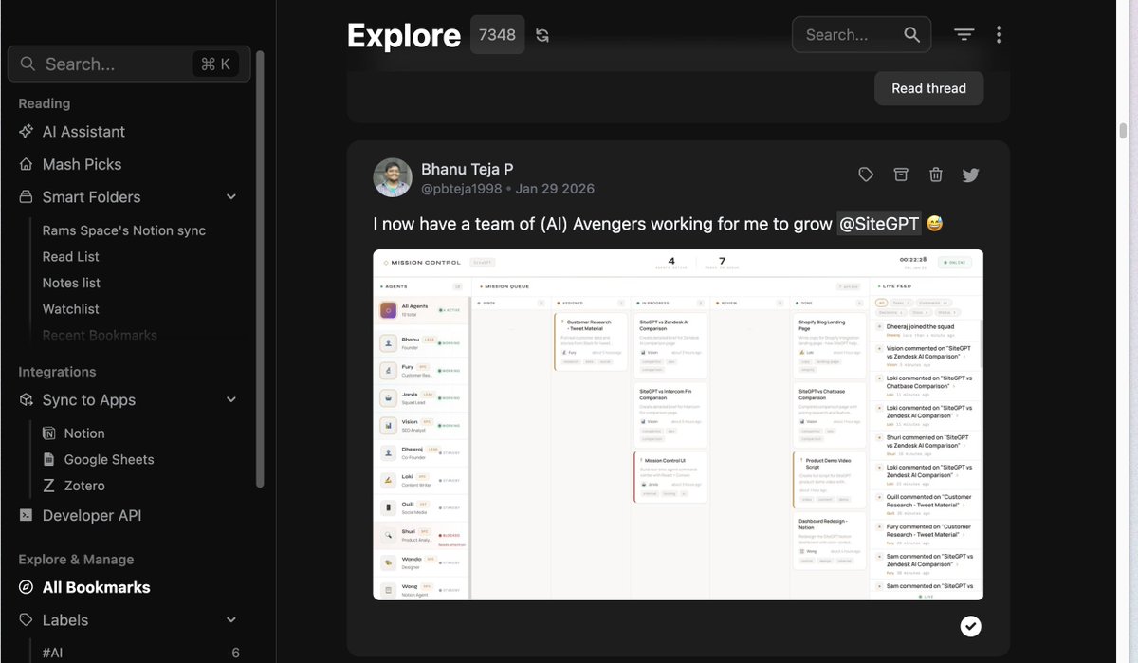Click the Integrations section header
The height and width of the screenshot is (663, 1138).
pos(57,372)
